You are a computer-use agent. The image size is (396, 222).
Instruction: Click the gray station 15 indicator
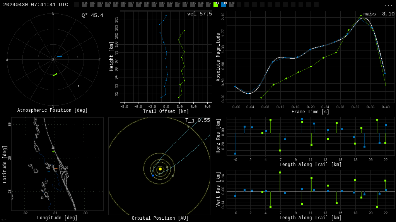[x=193, y=4]
